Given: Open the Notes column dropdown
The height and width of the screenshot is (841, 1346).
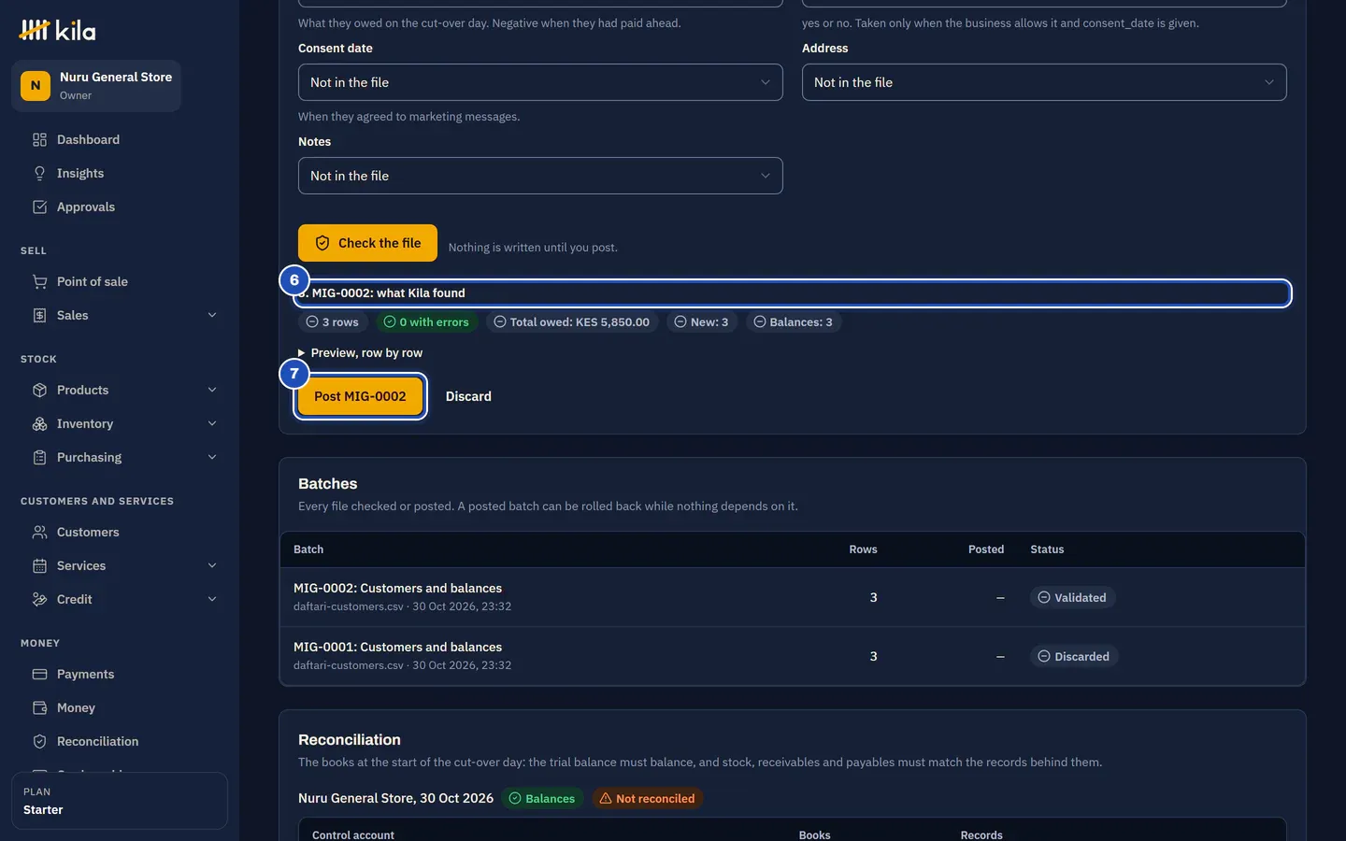Looking at the screenshot, I should 540,176.
